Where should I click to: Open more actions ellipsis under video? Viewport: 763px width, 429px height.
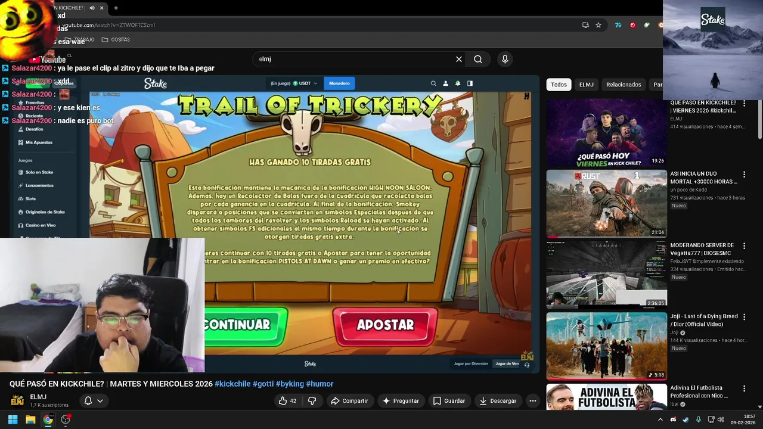[x=533, y=401]
